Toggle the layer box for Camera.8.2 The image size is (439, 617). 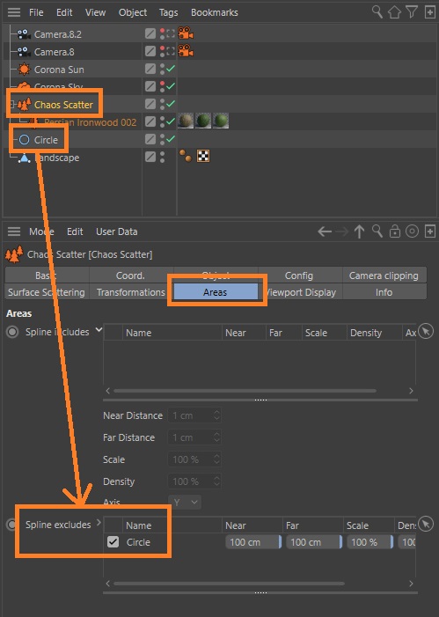click(150, 33)
